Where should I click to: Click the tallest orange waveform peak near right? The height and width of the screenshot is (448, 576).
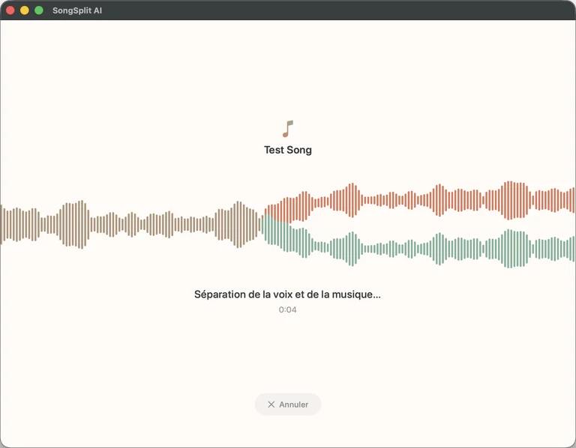tap(509, 200)
